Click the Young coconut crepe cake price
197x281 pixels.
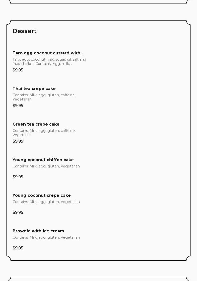point(18,213)
